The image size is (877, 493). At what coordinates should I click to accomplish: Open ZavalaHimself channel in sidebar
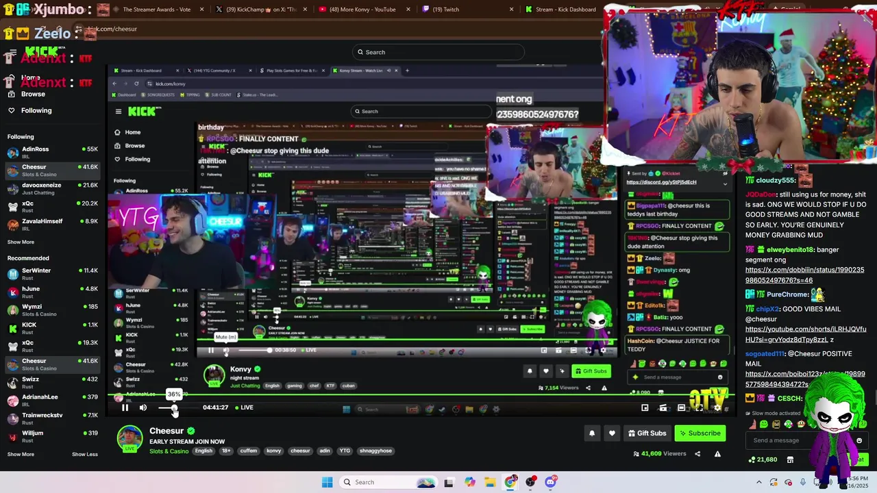coord(52,225)
